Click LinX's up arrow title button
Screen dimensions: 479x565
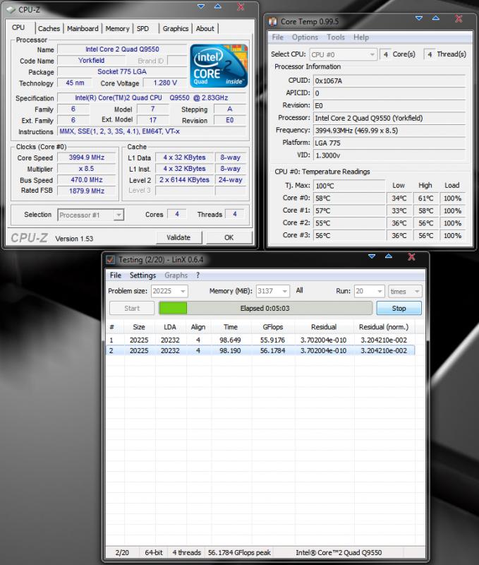tap(389, 256)
